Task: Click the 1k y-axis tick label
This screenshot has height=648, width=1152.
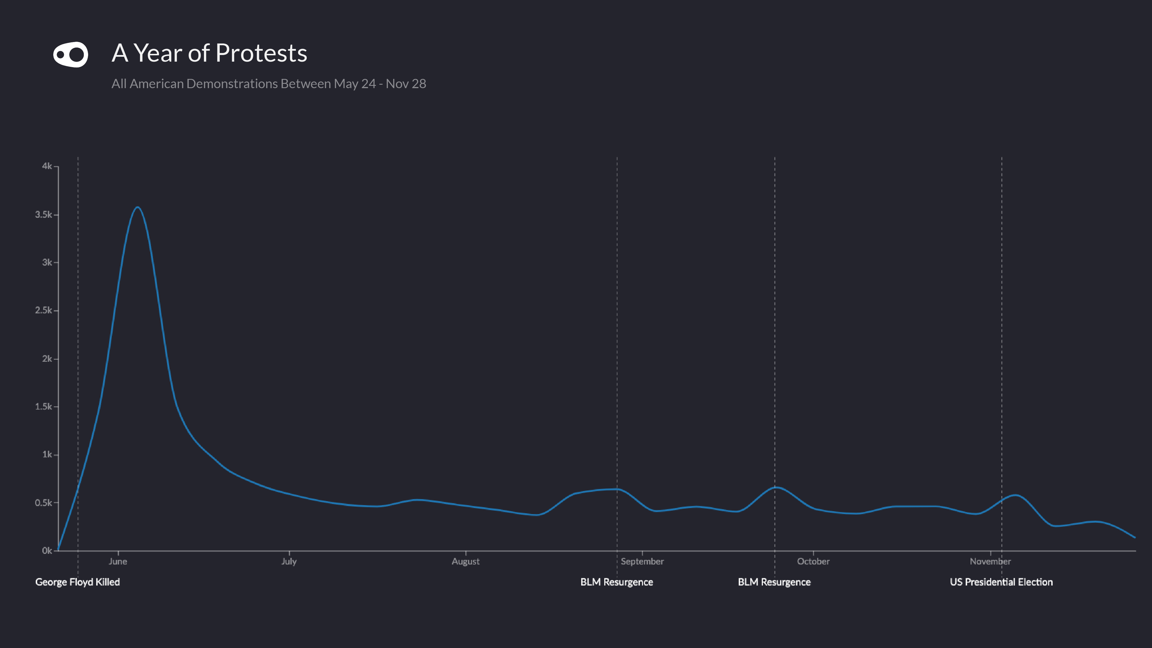Action: click(46, 454)
